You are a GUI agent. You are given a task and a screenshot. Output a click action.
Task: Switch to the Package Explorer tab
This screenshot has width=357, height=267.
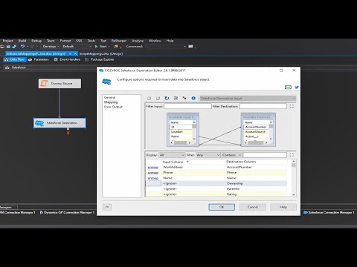coord(100,59)
